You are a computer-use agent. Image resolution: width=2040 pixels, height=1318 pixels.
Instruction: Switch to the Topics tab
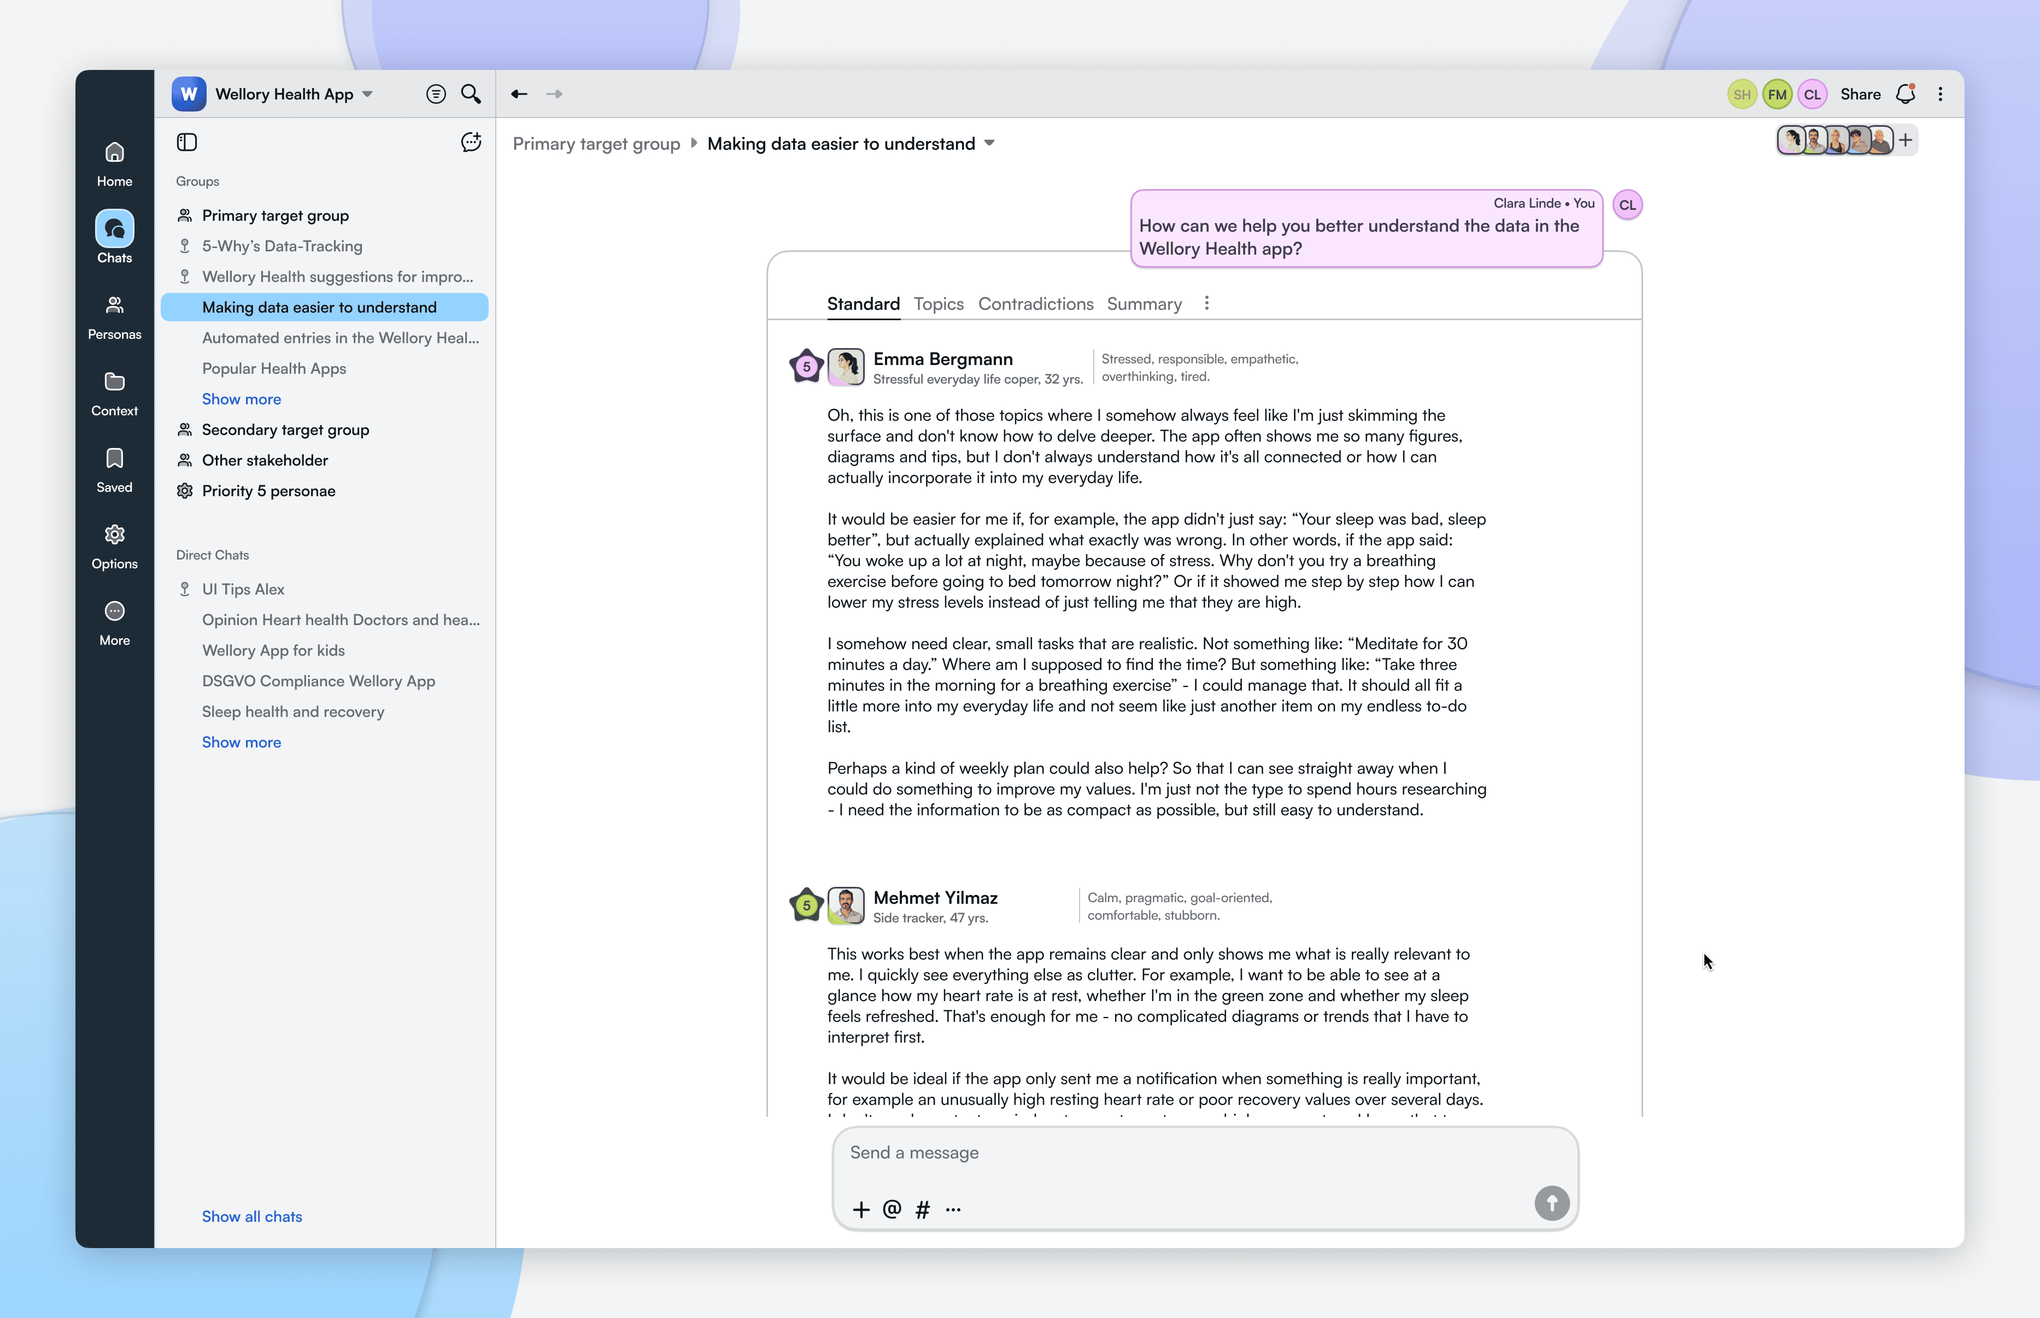(x=938, y=304)
